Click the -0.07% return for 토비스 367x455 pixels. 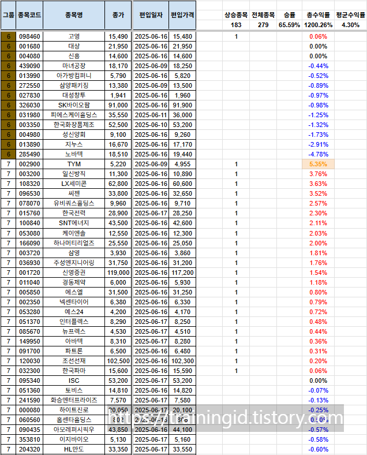pos(318,390)
